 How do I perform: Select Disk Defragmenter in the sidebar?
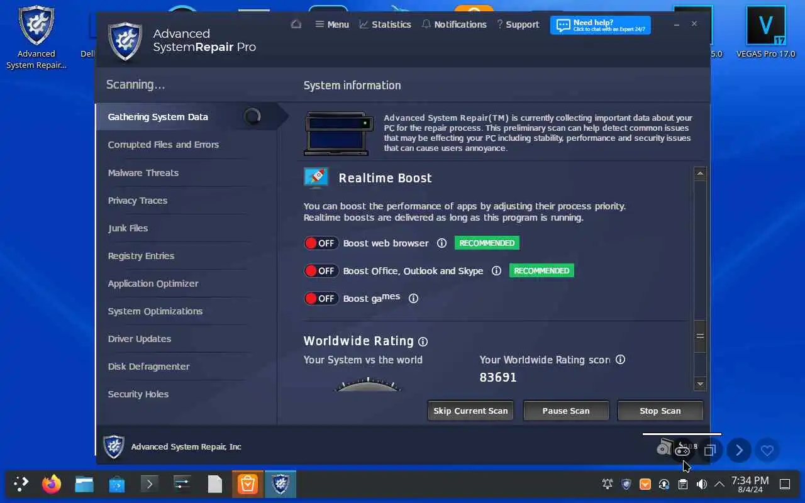(148, 367)
